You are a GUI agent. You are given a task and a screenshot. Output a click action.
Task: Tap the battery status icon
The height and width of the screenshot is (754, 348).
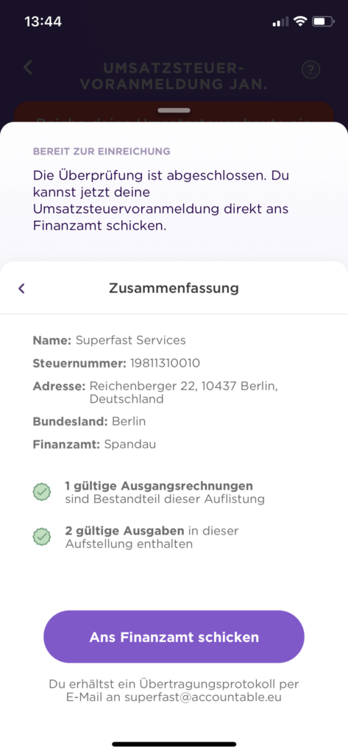(x=324, y=21)
